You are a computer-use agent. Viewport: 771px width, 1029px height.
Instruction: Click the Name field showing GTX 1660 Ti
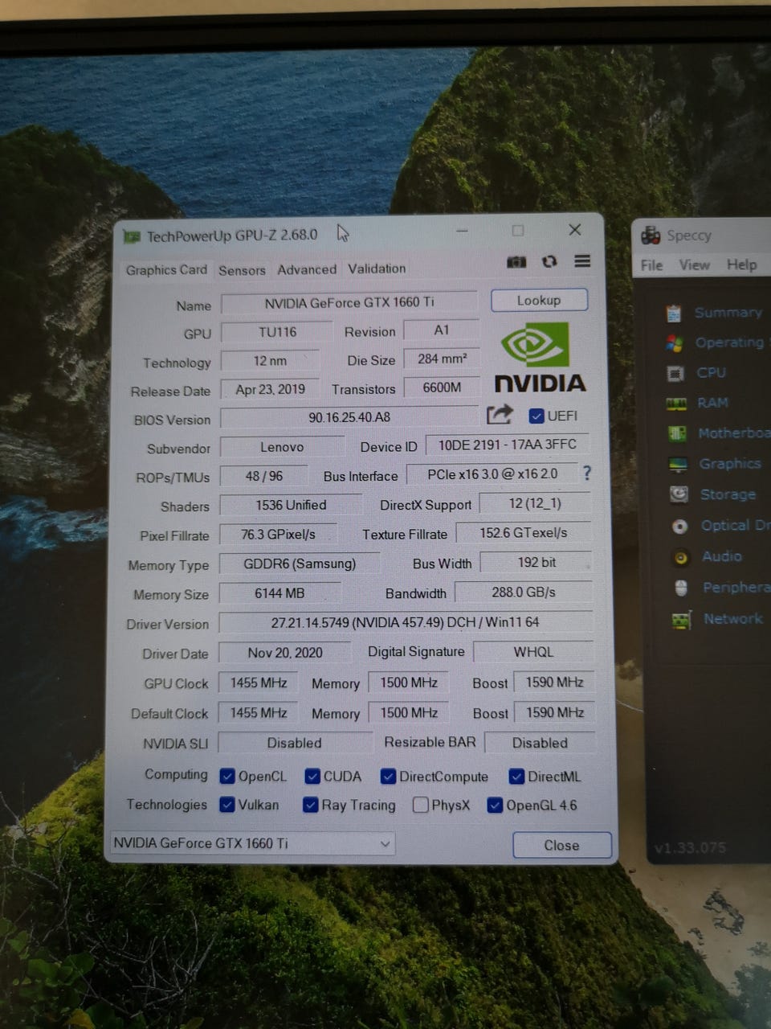point(349,303)
